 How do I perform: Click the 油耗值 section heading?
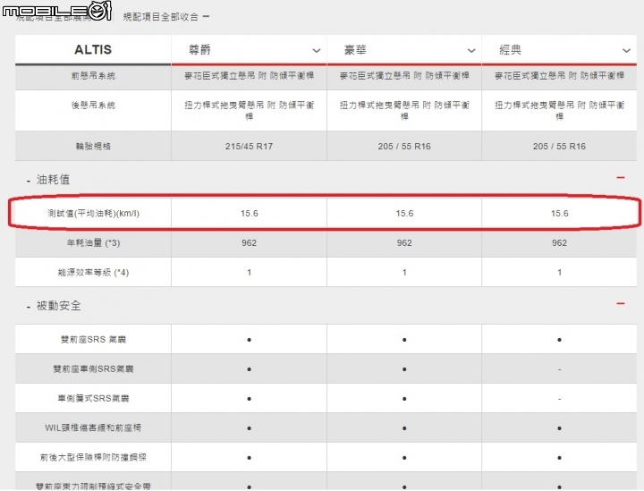click(53, 180)
